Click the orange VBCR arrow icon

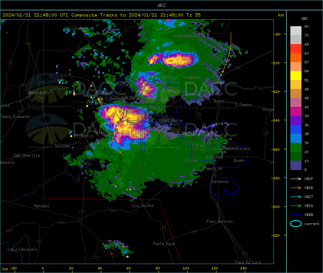coord(296,188)
